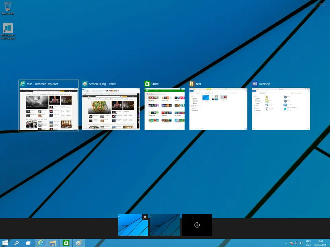The width and height of the screenshot is (330, 247).
Task: Open the test folder window preview
Action: coord(218,109)
